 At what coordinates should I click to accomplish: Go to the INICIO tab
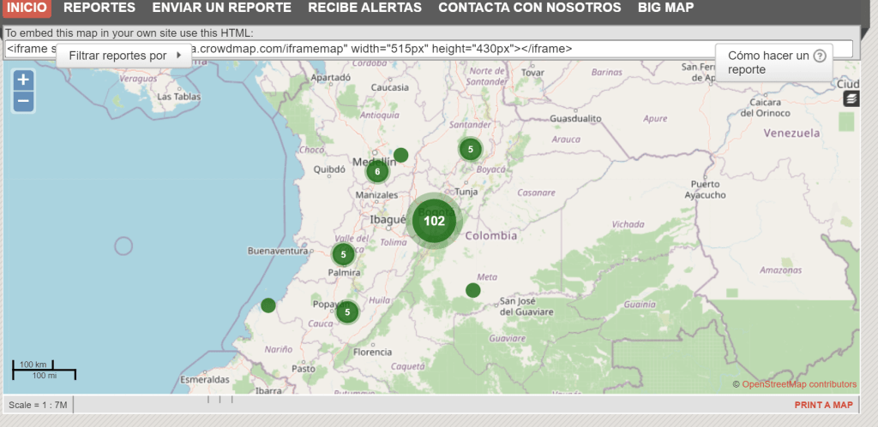[27, 8]
